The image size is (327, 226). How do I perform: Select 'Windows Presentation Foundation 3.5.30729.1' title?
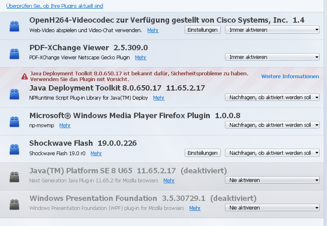pos(117,198)
